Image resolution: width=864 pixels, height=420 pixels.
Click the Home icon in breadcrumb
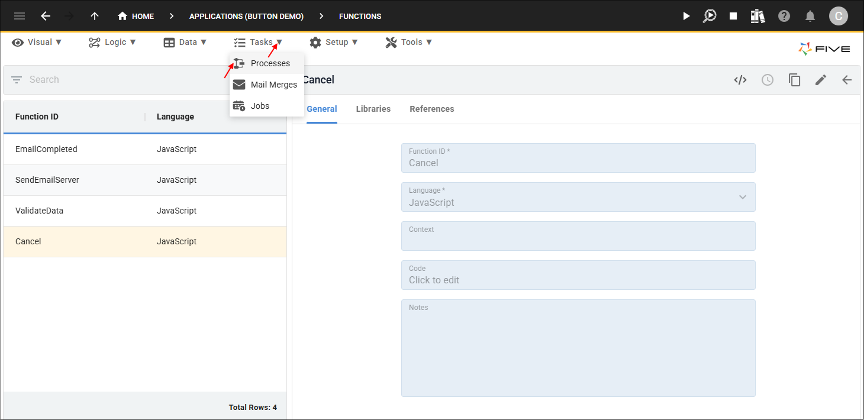[122, 16]
